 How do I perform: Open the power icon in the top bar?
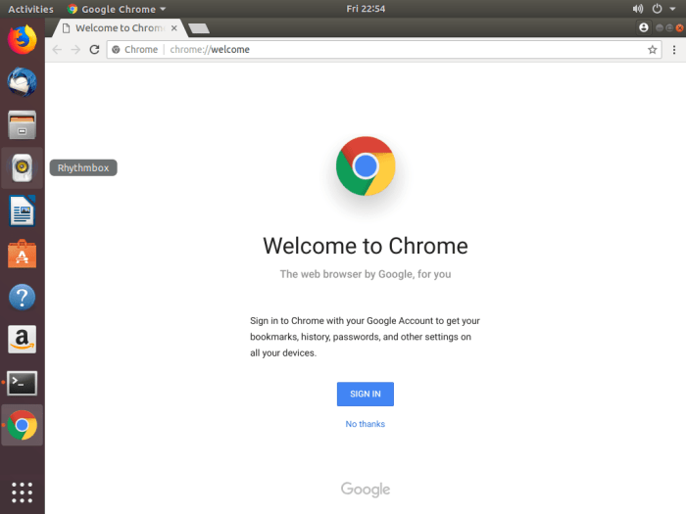pos(658,9)
